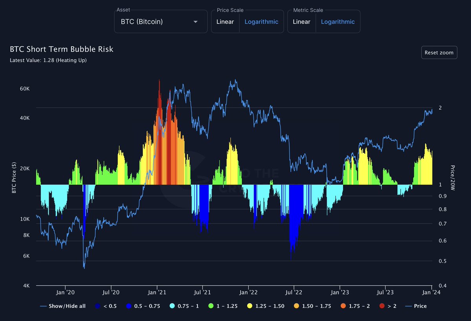The width and height of the screenshot is (471, 321).
Task: Click the Jul '21 x-axis label
Action: [x=202, y=292]
